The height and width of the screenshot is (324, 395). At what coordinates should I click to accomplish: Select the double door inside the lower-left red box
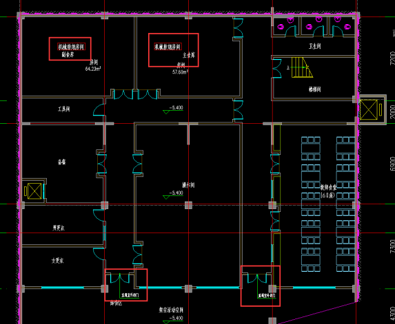(x=120, y=278)
